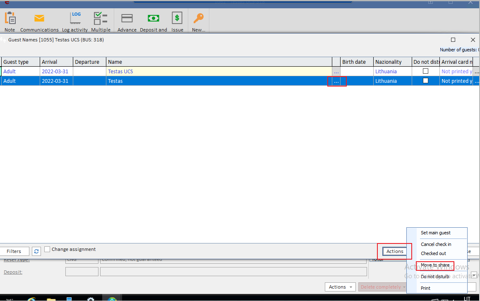Choose Do not disturb menu item

[435, 277]
